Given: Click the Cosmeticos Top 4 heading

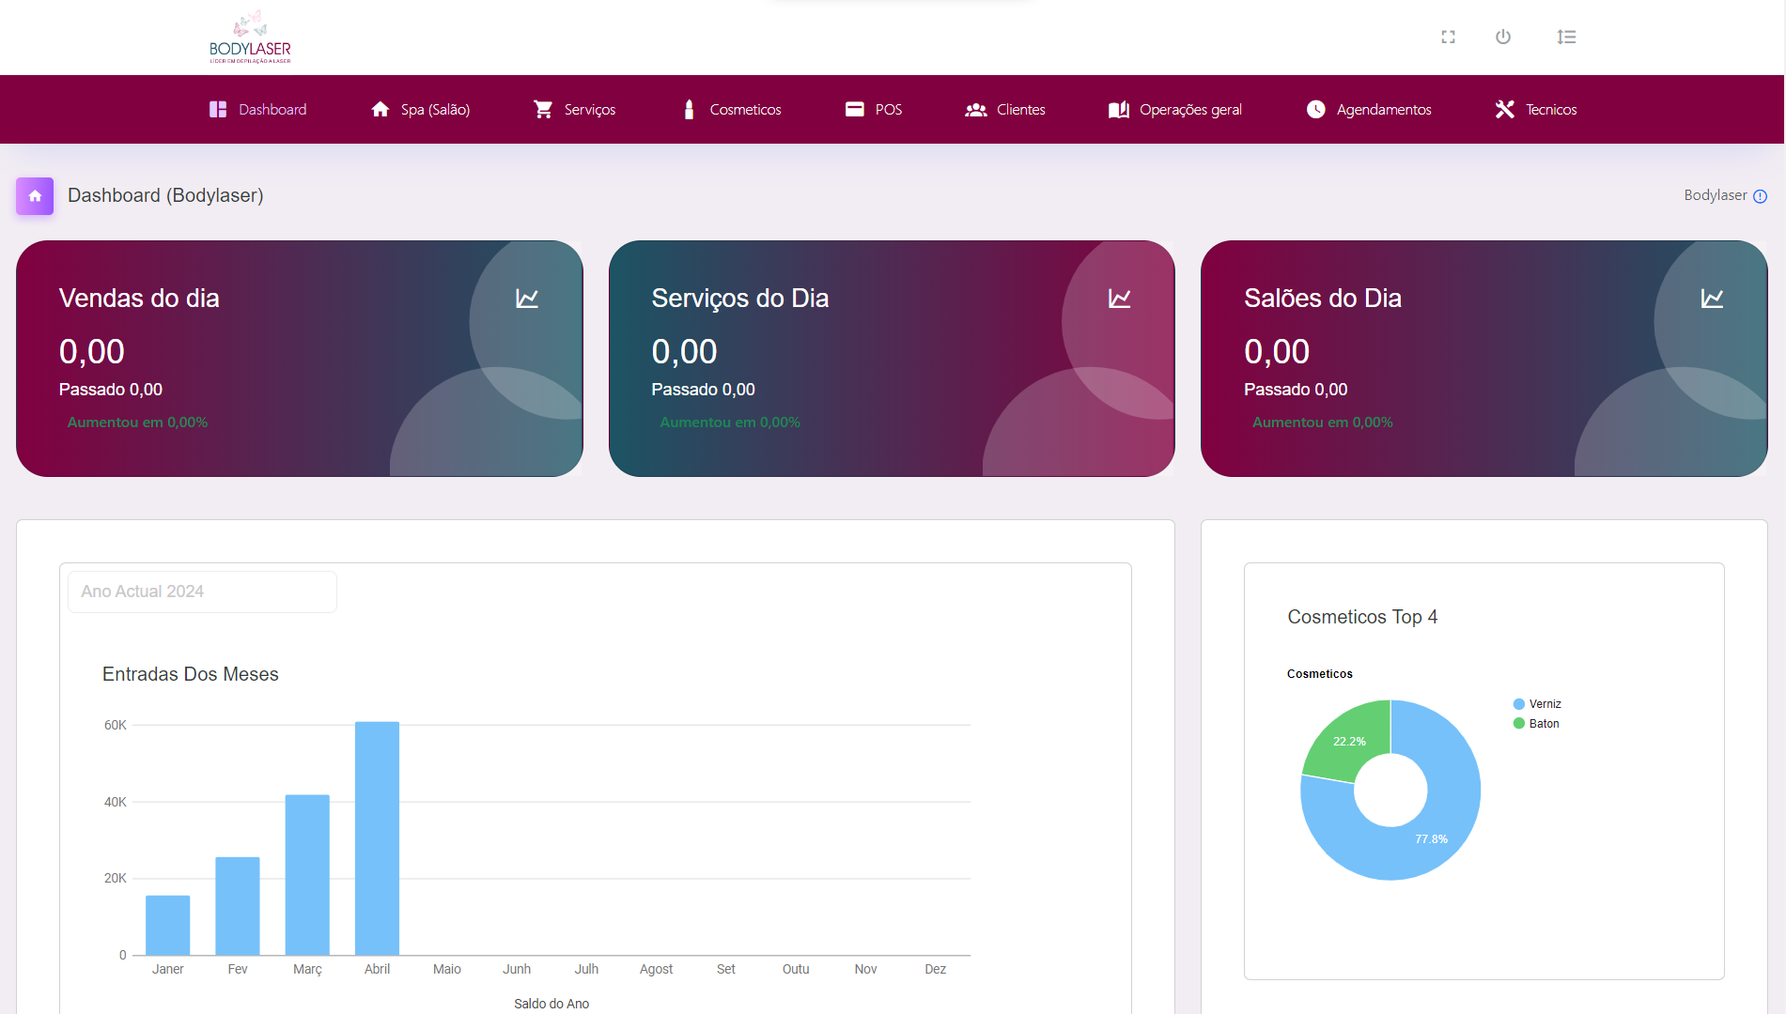Looking at the screenshot, I should pos(1362,617).
